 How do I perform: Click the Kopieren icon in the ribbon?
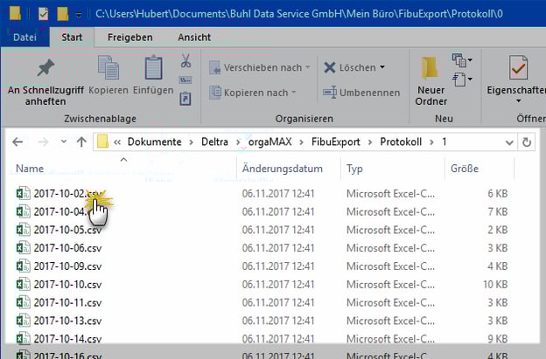click(x=108, y=70)
